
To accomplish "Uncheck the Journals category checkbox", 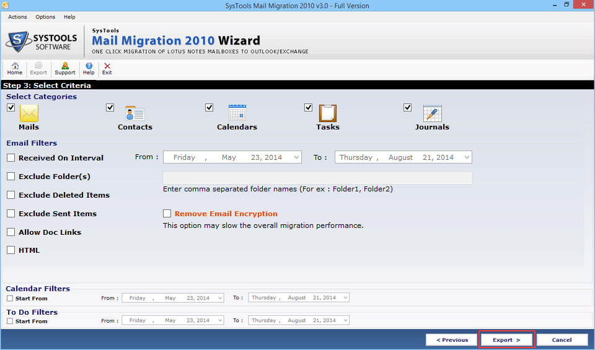I will (408, 108).
